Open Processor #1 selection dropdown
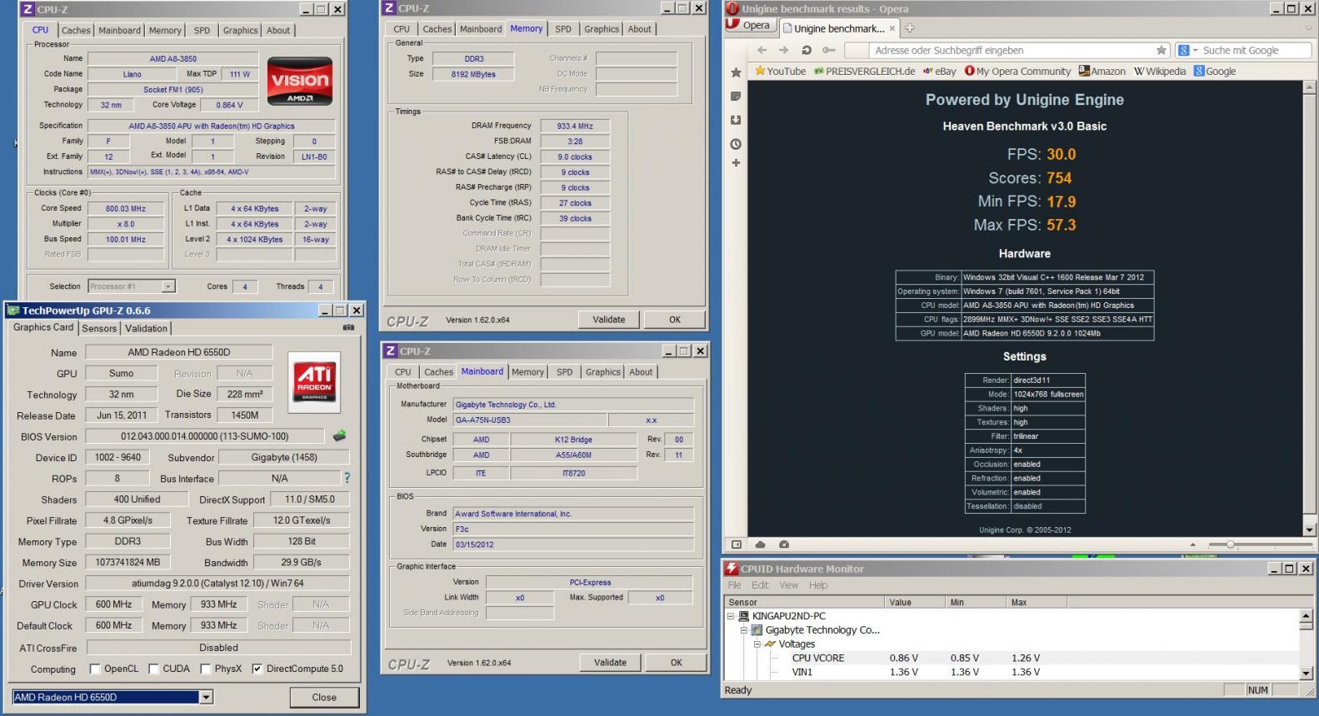 tap(167, 286)
